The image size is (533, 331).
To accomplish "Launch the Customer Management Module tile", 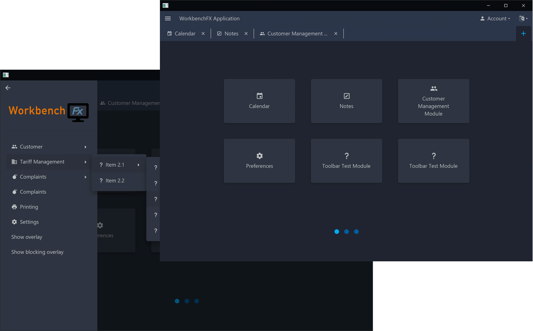I will tap(433, 101).
